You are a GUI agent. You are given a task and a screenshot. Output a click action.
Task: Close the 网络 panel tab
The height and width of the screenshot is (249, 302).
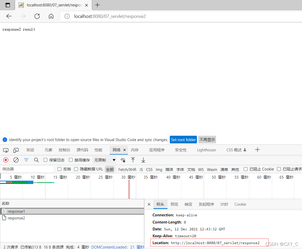(125, 150)
